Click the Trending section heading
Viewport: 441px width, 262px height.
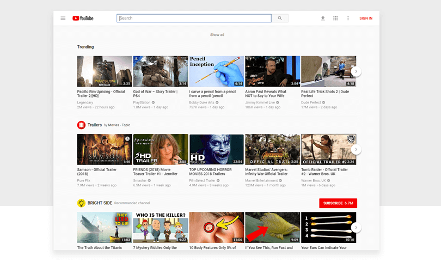(85, 47)
